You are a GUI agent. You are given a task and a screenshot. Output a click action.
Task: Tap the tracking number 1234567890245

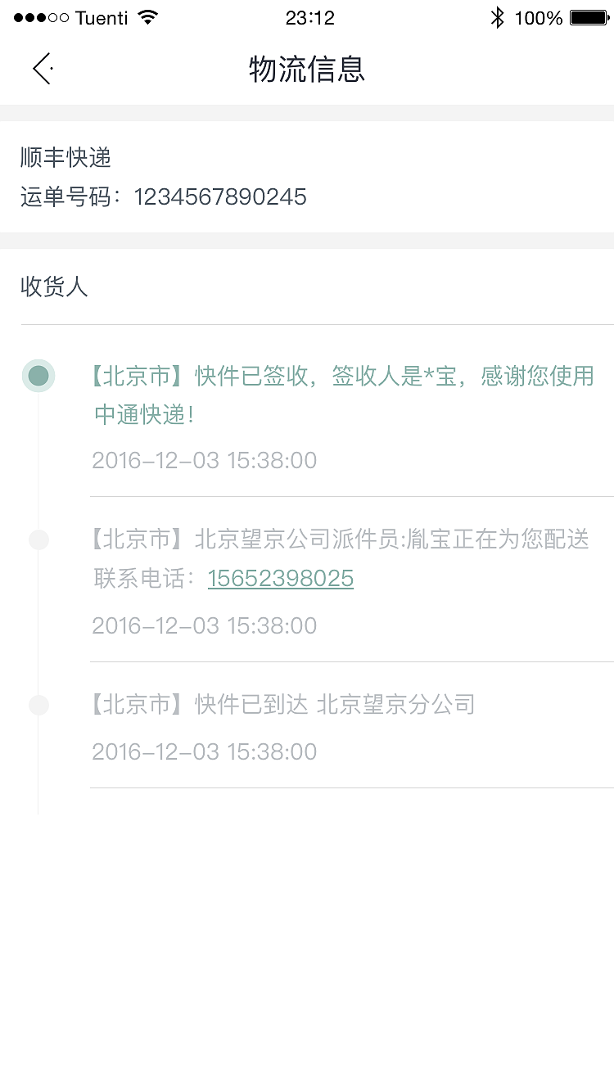(220, 197)
